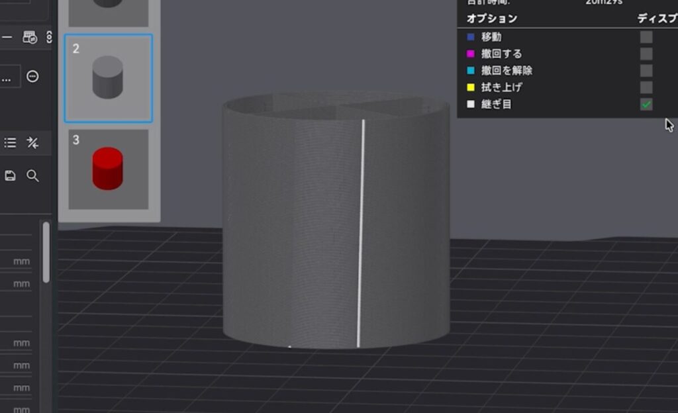Select plate 2 gray cylinder thumbnail
This screenshot has width=678, height=413.
pos(109,78)
